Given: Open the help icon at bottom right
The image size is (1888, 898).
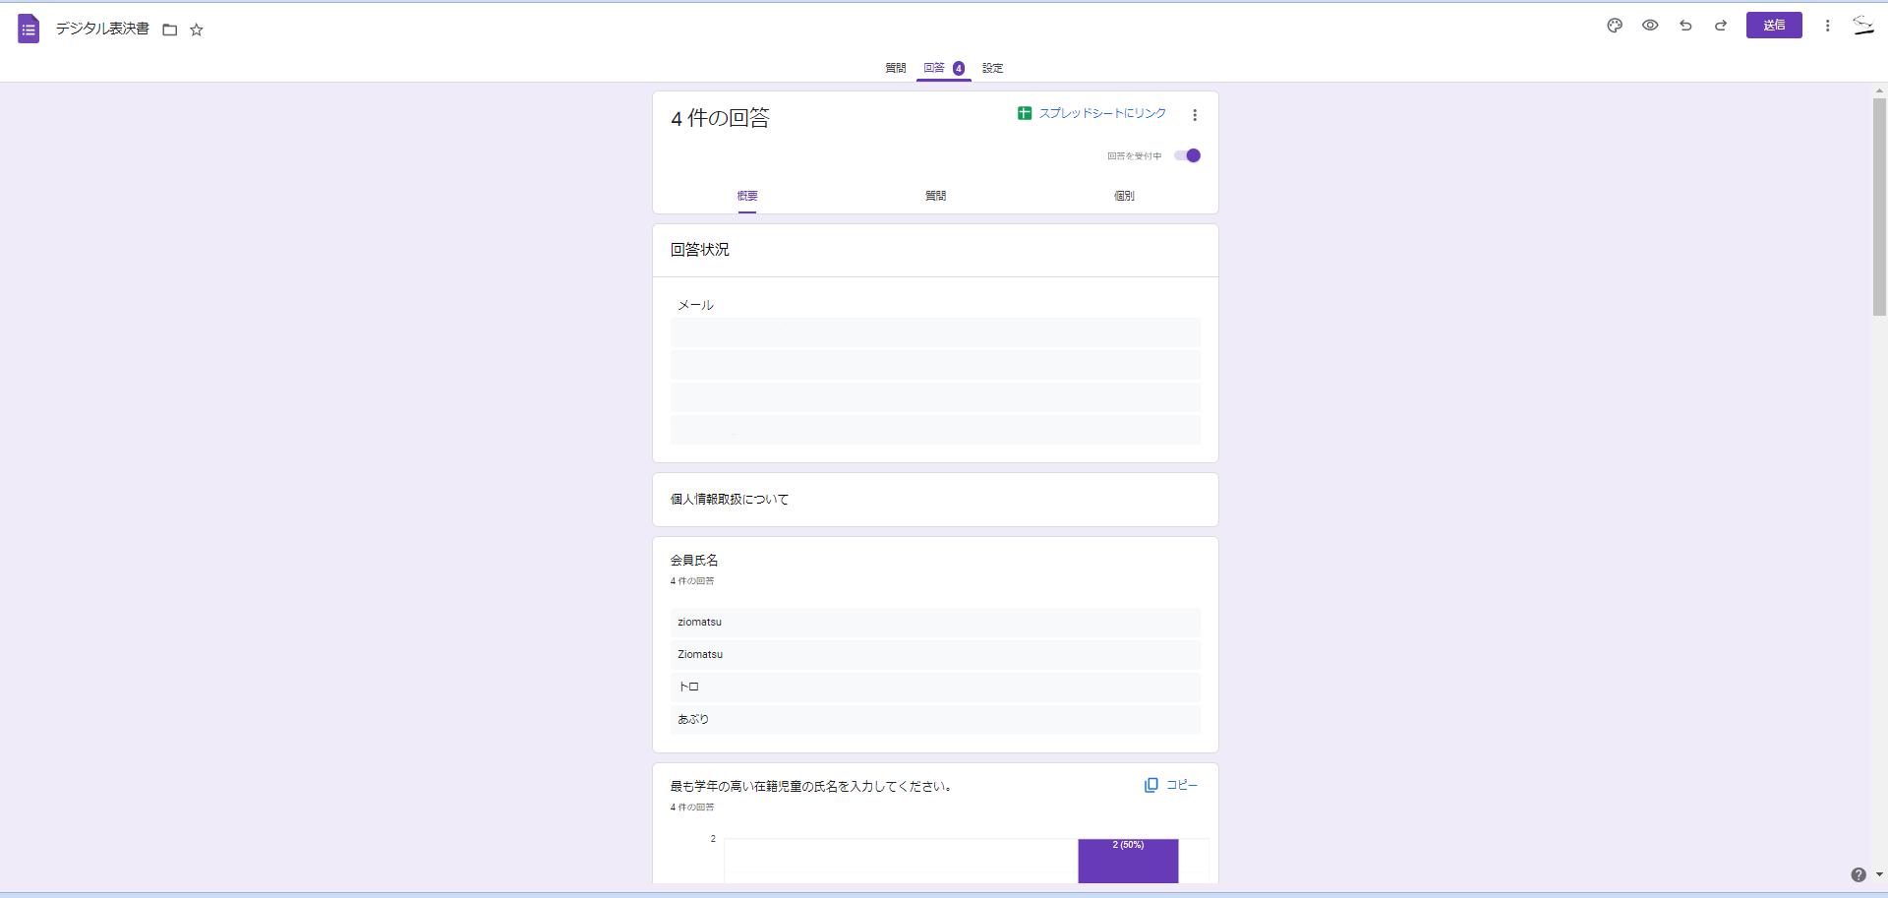Looking at the screenshot, I should (1857, 874).
